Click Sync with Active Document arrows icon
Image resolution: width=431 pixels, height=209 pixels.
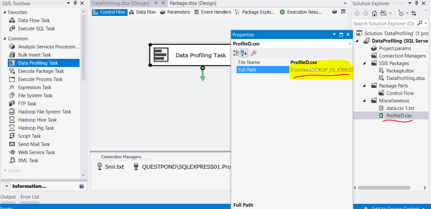pyautogui.click(x=414, y=13)
